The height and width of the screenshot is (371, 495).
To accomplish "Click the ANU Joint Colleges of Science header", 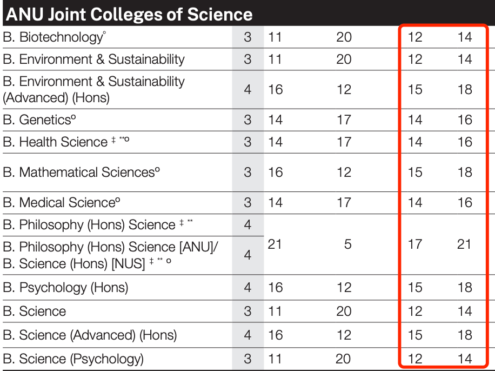I will pyautogui.click(x=129, y=14).
